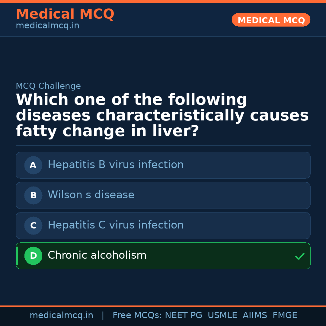Viewport: 326px width, 326px height.
Task: Click the green letter D circle
Action: coord(33,256)
